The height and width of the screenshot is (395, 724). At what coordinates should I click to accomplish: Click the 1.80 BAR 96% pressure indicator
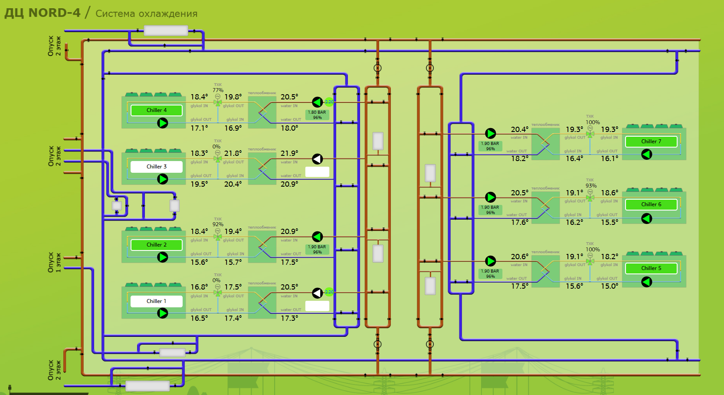coord(317,115)
